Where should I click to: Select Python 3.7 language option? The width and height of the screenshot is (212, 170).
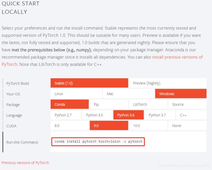tap(160, 115)
